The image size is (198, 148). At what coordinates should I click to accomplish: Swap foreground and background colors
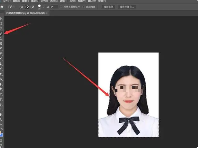point(2,129)
